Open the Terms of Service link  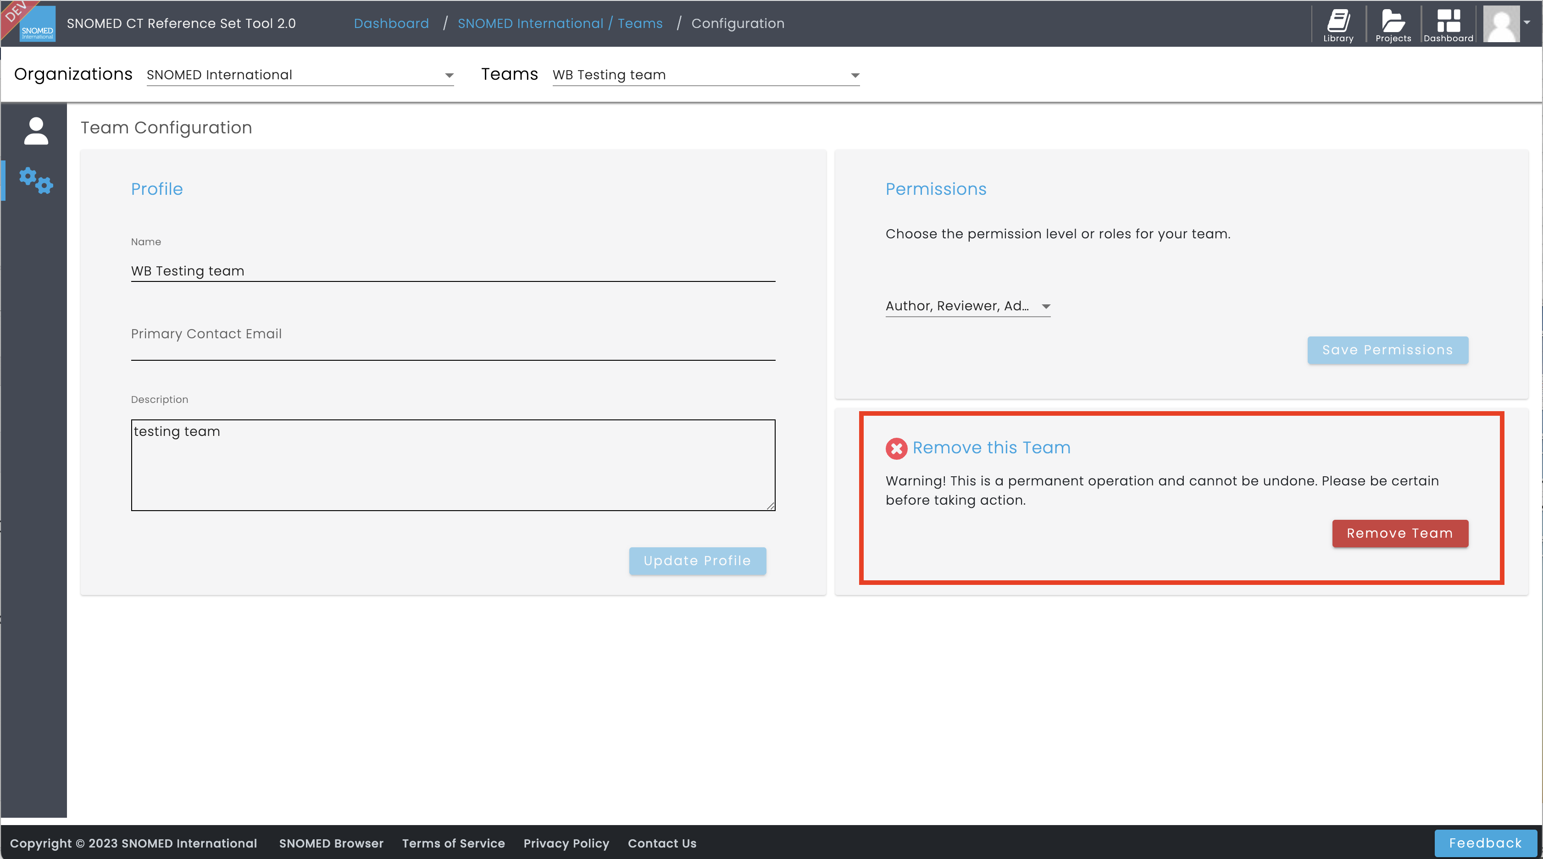click(454, 843)
